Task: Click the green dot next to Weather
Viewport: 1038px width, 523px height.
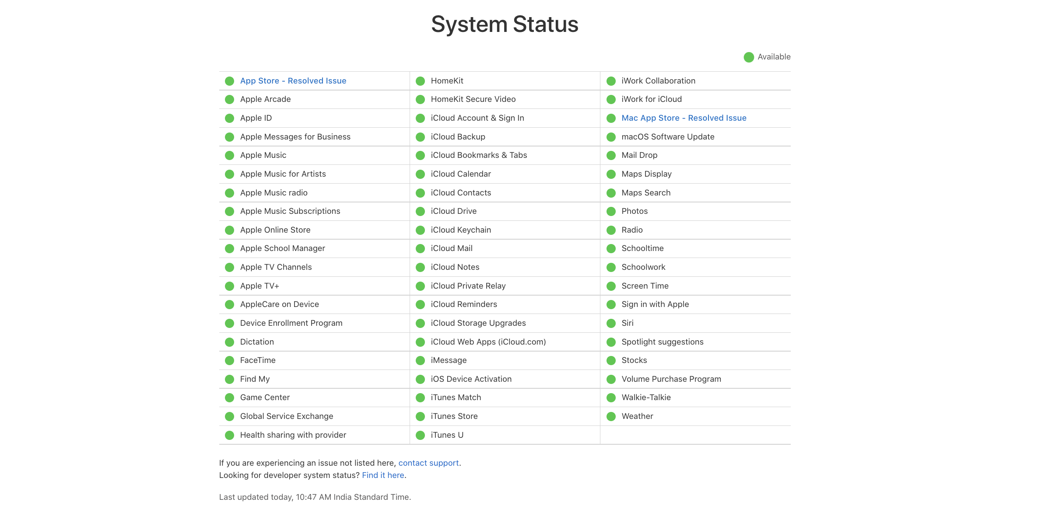Action: [x=611, y=417]
